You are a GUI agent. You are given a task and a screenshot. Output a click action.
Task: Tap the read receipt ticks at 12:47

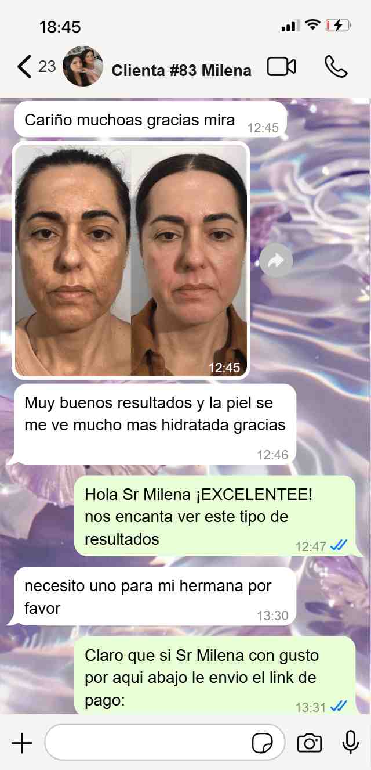coord(339,545)
